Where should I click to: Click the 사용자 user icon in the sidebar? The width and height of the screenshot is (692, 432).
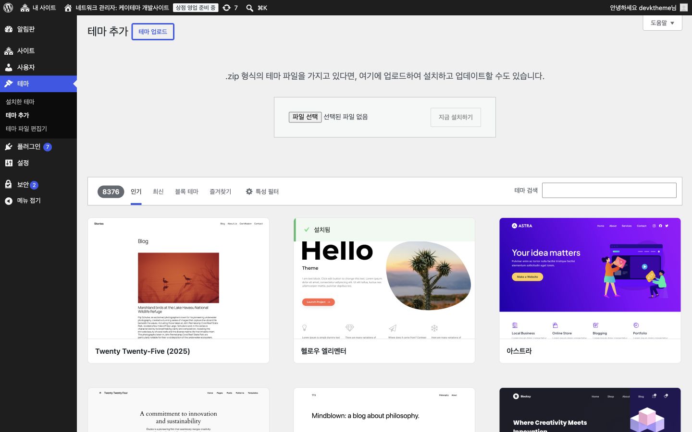9,67
